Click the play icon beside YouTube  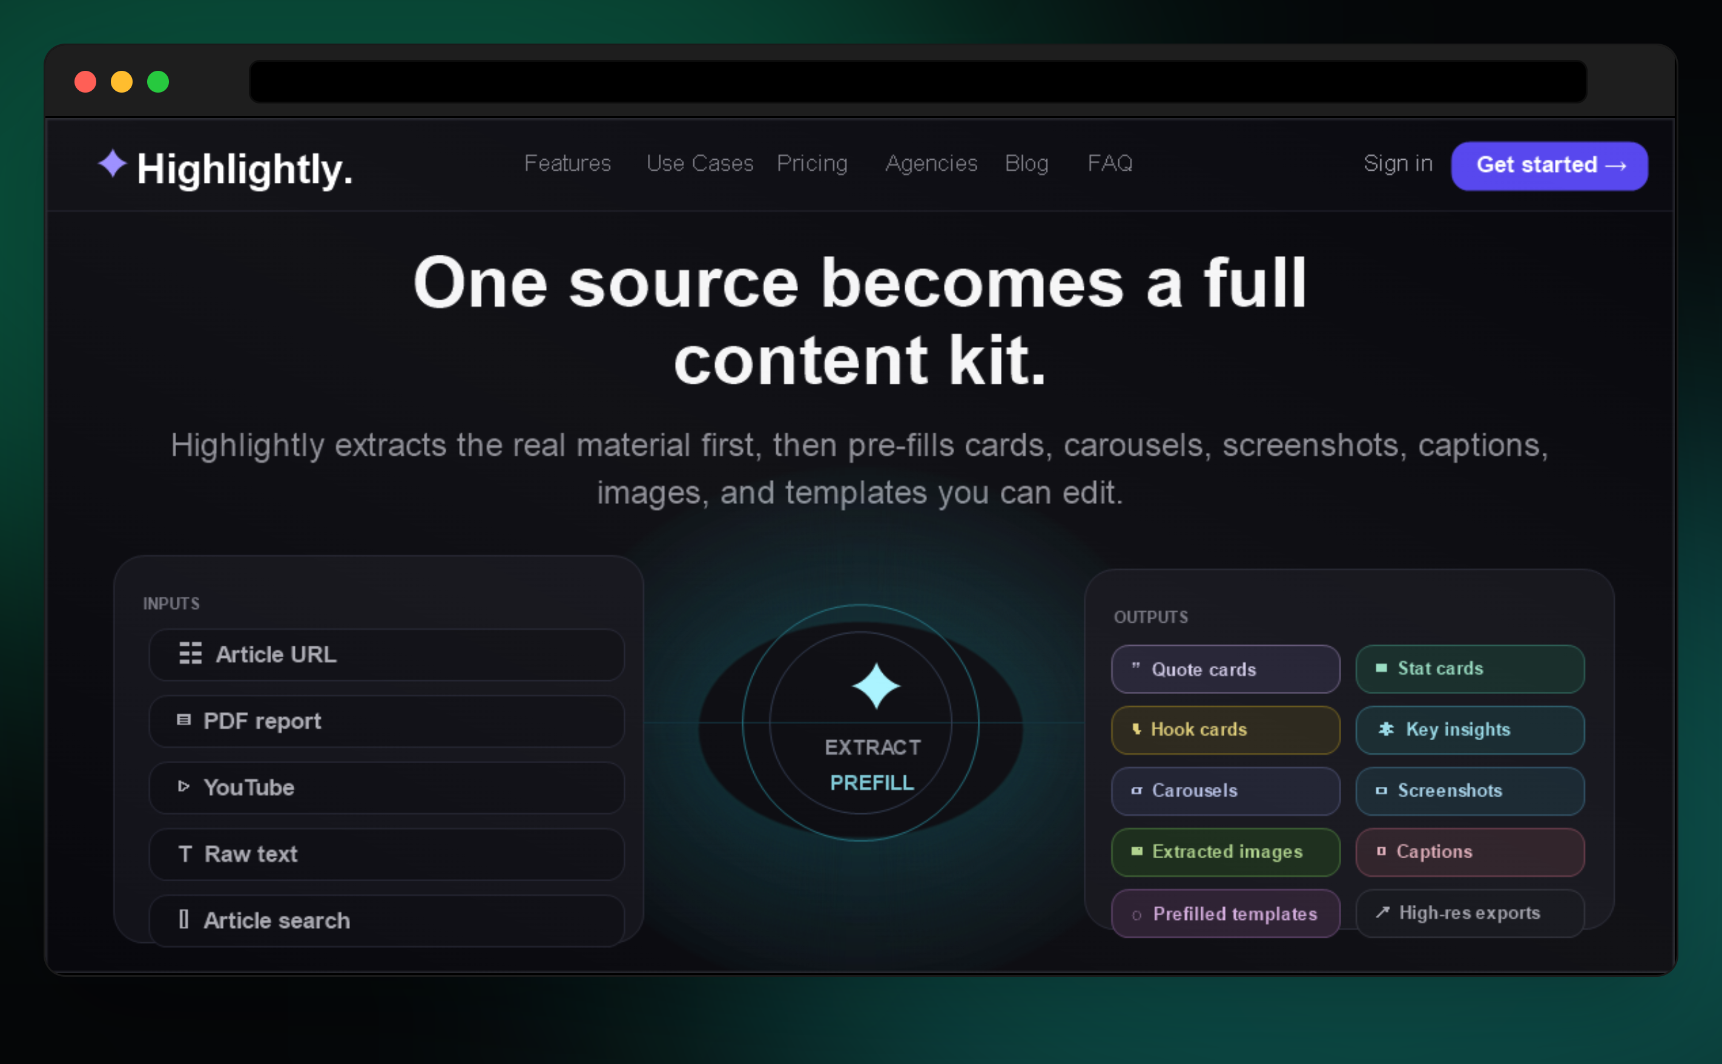click(183, 786)
